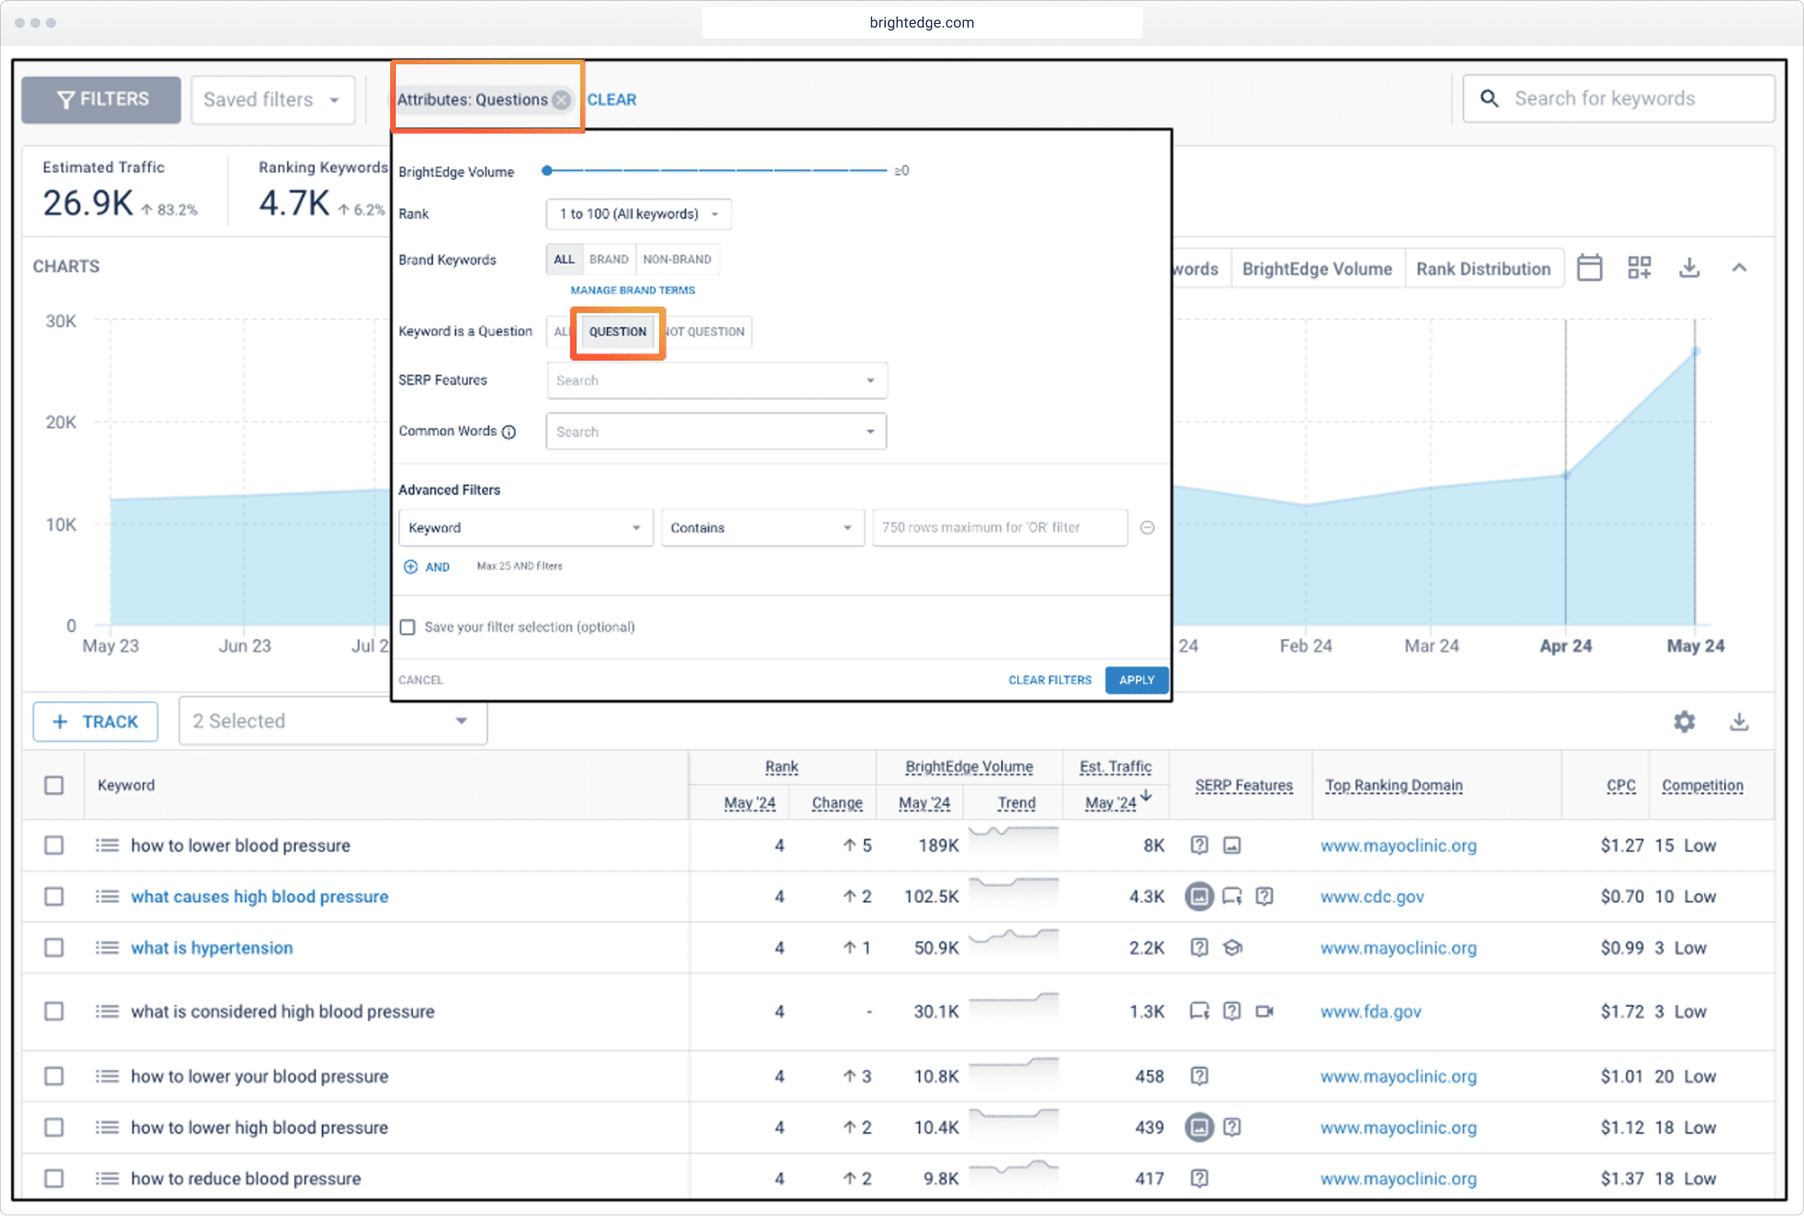Toggle the select-all checkbox in table header
1804x1216 pixels.
54,786
